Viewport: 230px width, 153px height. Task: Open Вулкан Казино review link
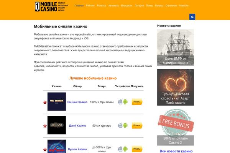[77, 149]
